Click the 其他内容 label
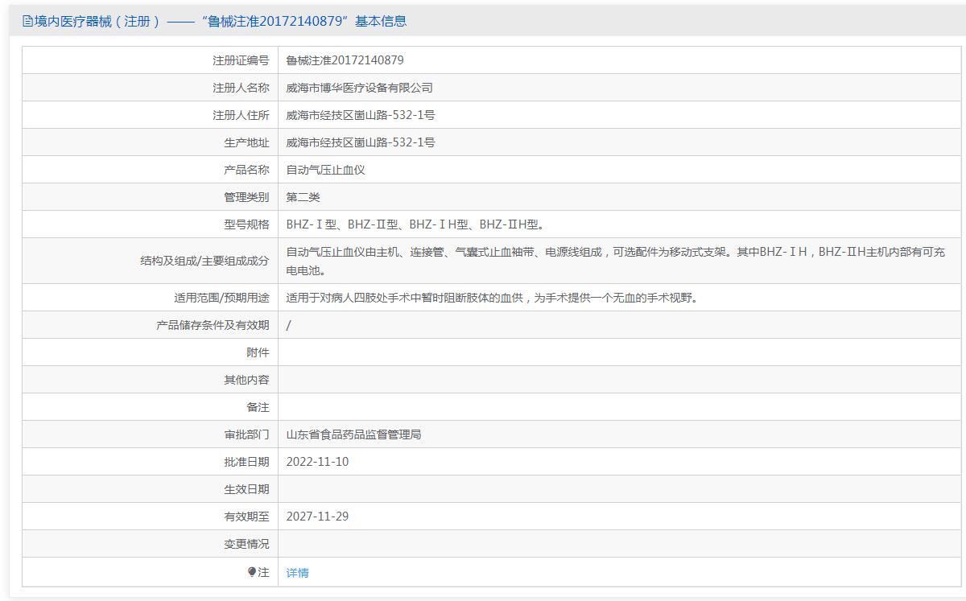 coord(246,380)
